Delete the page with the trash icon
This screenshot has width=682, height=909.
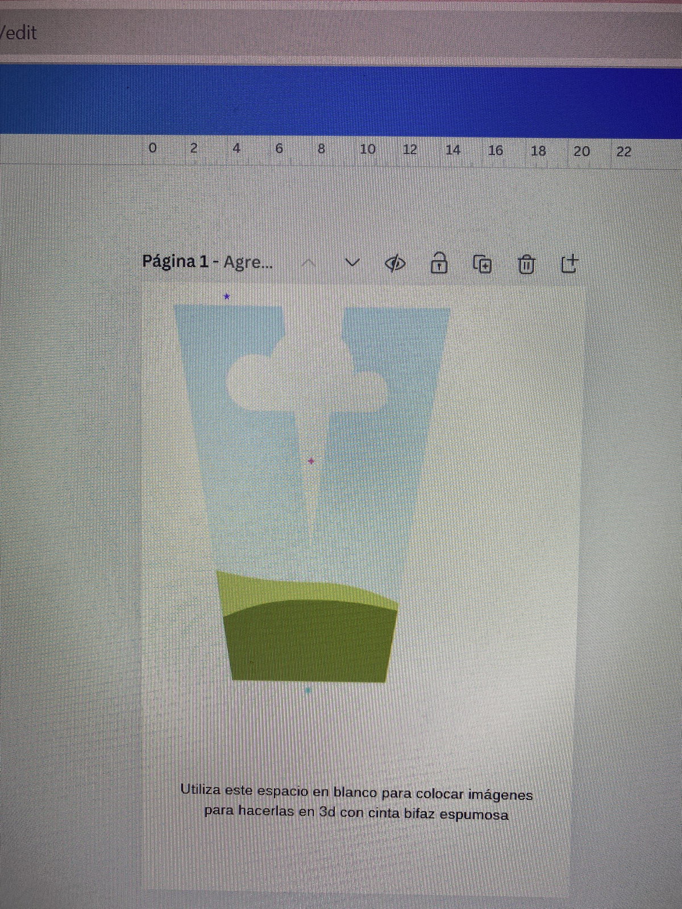526,264
